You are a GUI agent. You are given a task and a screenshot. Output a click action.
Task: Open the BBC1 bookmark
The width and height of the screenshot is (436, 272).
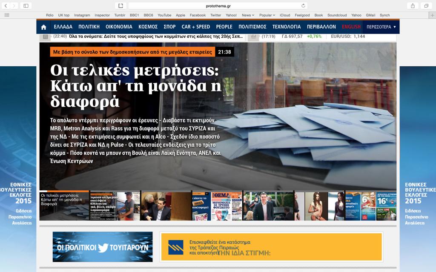(134, 15)
